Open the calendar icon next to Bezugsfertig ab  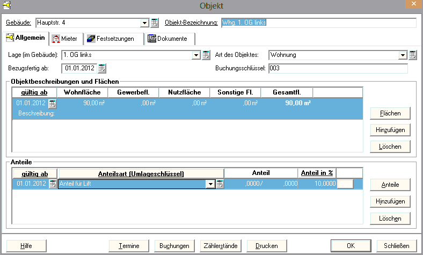pos(102,68)
